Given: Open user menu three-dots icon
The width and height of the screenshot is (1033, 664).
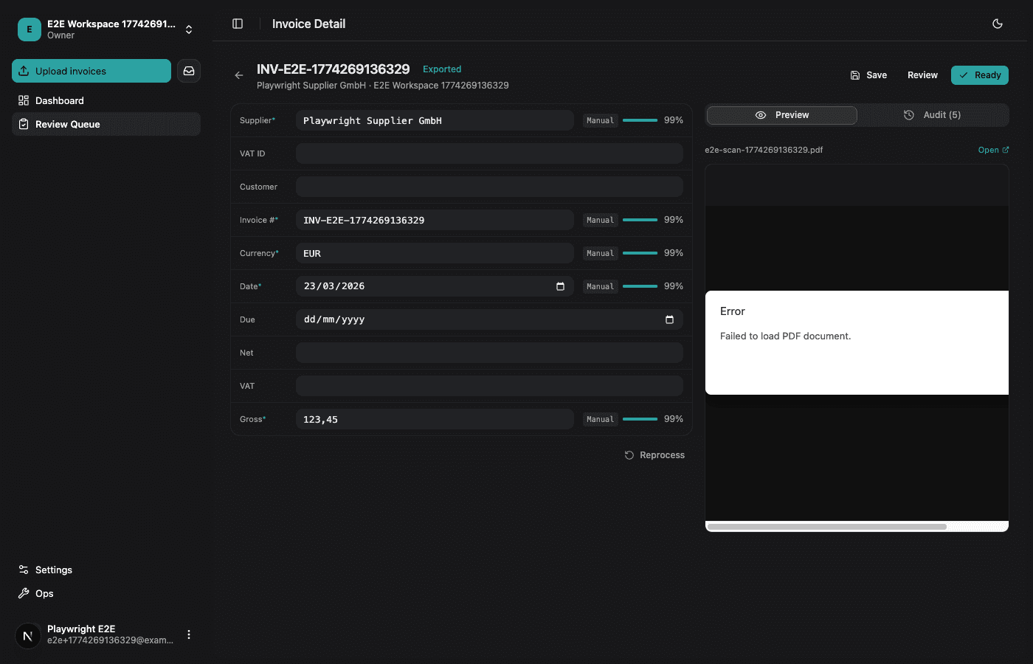Looking at the screenshot, I should (x=189, y=634).
